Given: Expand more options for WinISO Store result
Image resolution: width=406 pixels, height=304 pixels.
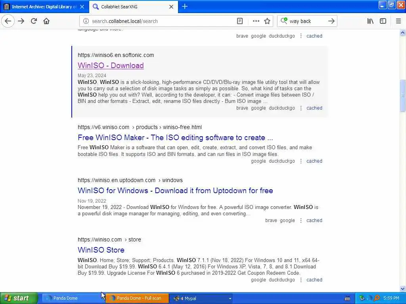Looking at the screenshot, I should (301, 280).
